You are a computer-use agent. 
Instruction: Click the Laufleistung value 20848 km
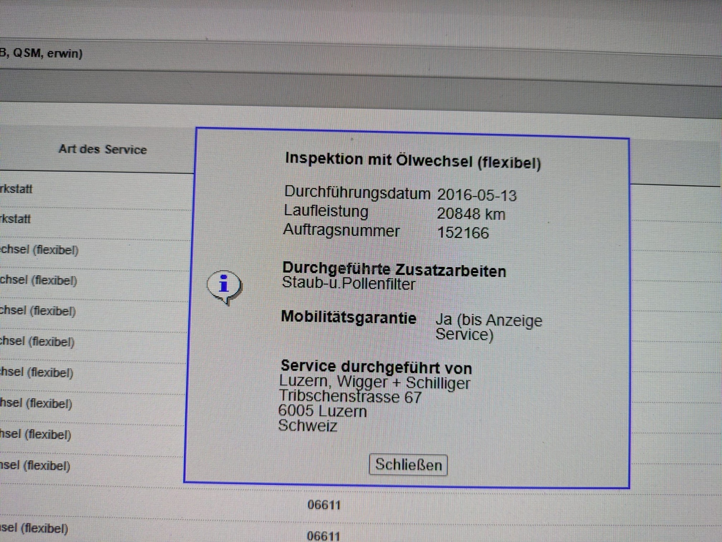pyautogui.click(x=471, y=214)
